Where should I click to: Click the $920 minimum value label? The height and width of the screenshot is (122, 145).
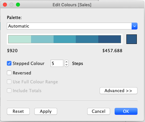tap(12, 51)
